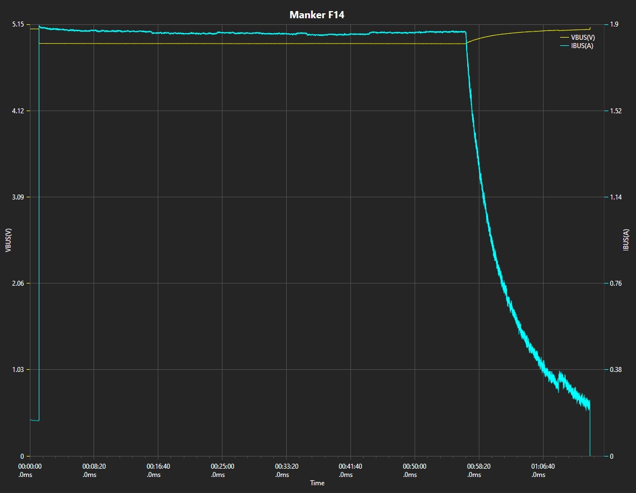Click the 0 tick on the IBUS axis
636x493 pixels.
click(x=612, y=456)
